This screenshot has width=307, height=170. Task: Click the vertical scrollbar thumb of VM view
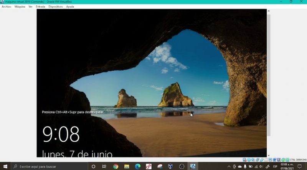(x=269, y=75)
